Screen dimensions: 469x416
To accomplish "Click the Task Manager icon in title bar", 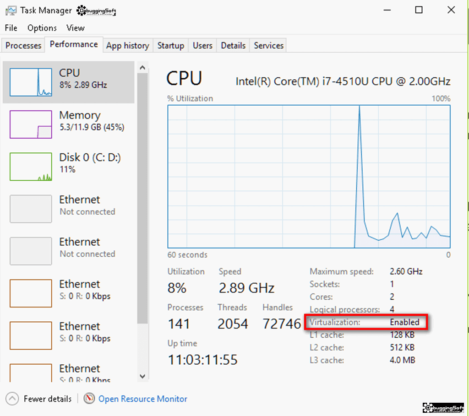I will pos(11,11).
